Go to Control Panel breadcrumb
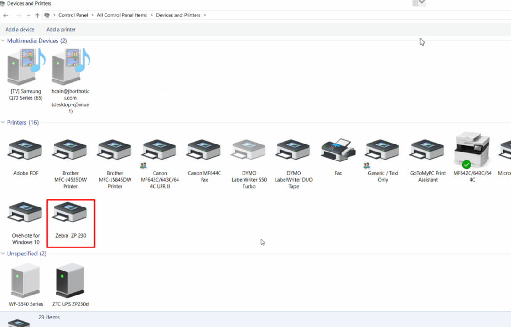Viewport: 511px width, 327px height. coord(73,15)
